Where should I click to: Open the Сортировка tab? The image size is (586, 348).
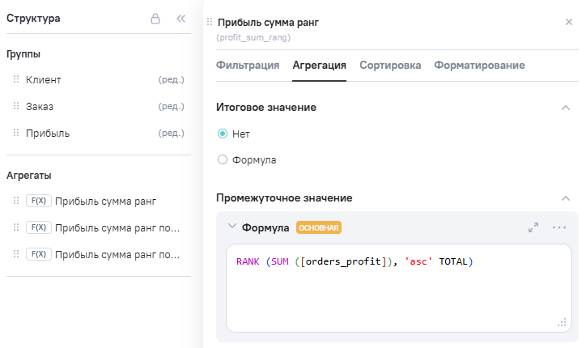[390, 66]
